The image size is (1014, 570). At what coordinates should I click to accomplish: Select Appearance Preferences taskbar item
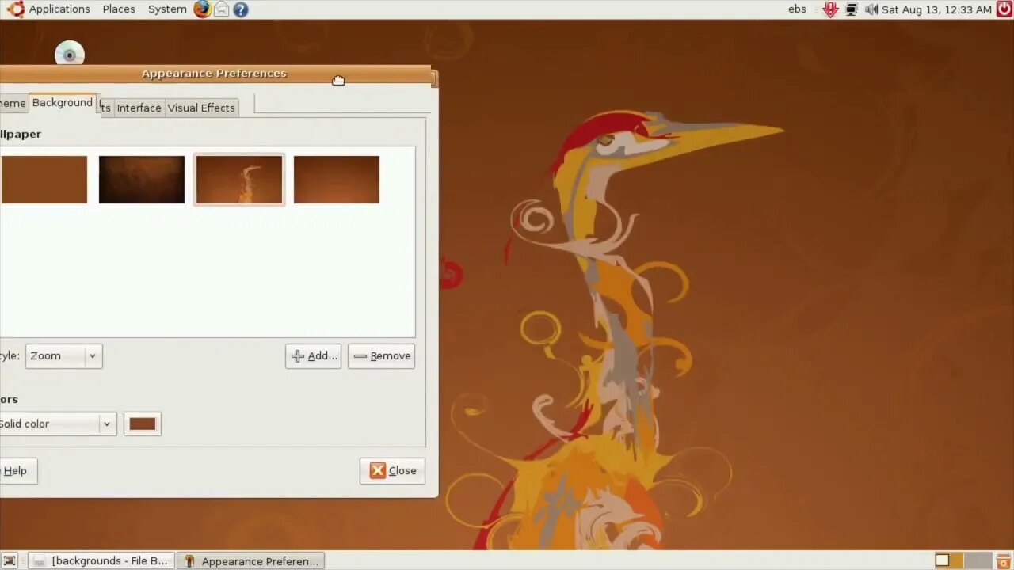tap(251, 560)
